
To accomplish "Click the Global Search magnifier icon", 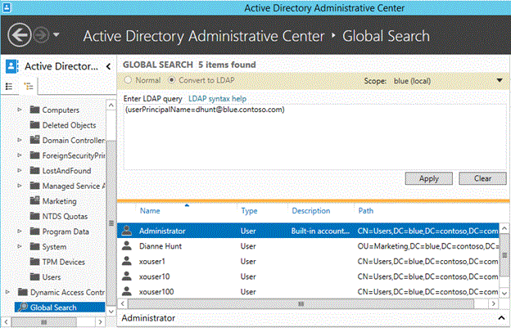I will tap(23, 307).
